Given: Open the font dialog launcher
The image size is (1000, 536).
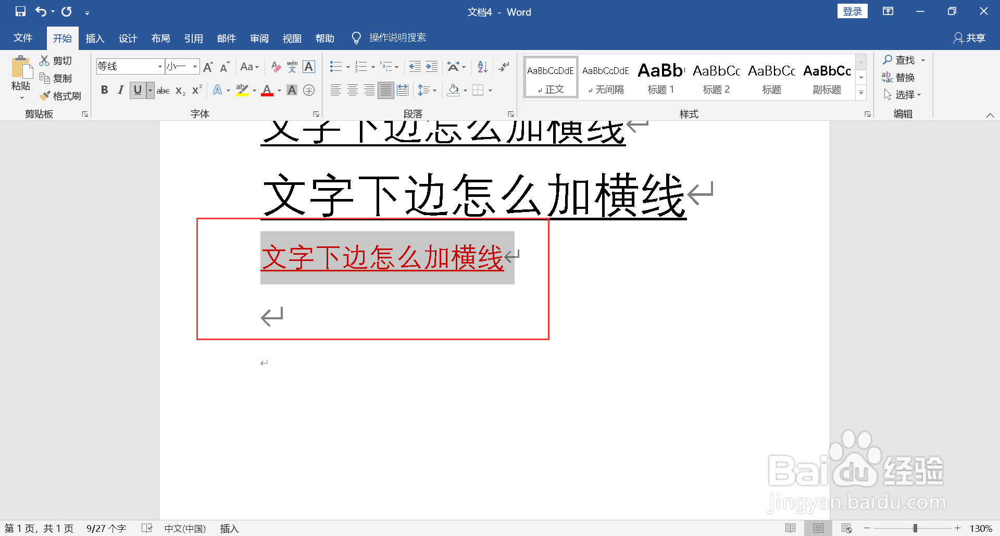Looking at the screenshot, I should pos(316,114).
